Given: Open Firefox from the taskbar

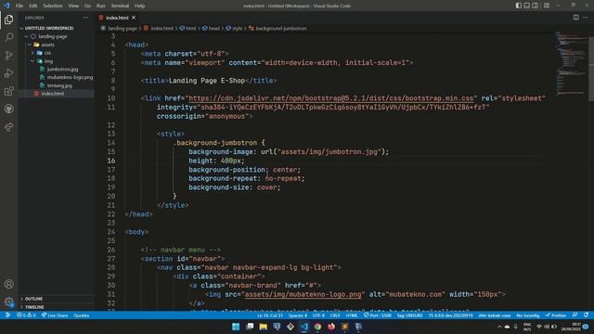Looking at the screenshot, I should point(331,327).
